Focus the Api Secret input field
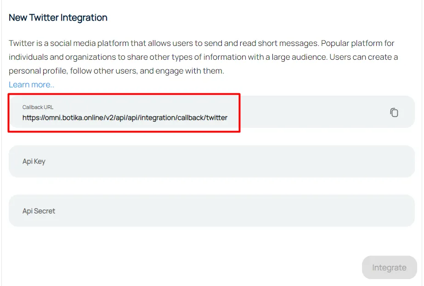Screen dimensions: 424x286 tap(212, 211)
